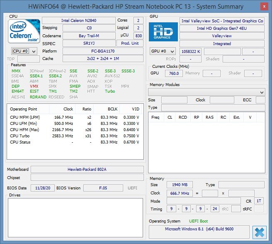Image resolution: width=272 pixels, height=244 pixels.
Task: Click inside the empty Drives list box
Action: [75, 218]
